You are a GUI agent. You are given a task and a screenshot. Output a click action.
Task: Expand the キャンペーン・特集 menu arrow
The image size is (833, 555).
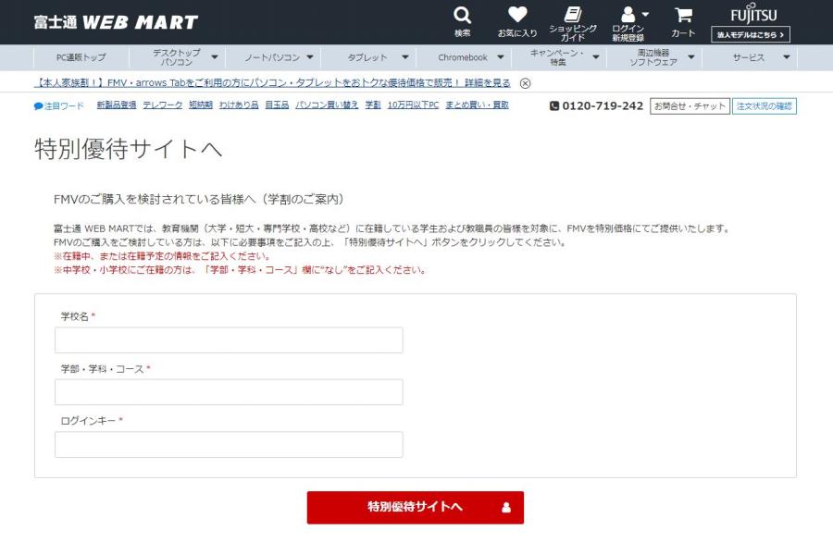click(595, 56)
